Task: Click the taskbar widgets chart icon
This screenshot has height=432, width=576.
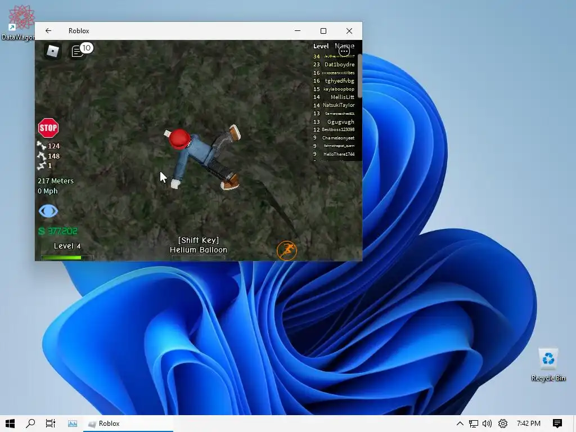Action: click(73, 424)
